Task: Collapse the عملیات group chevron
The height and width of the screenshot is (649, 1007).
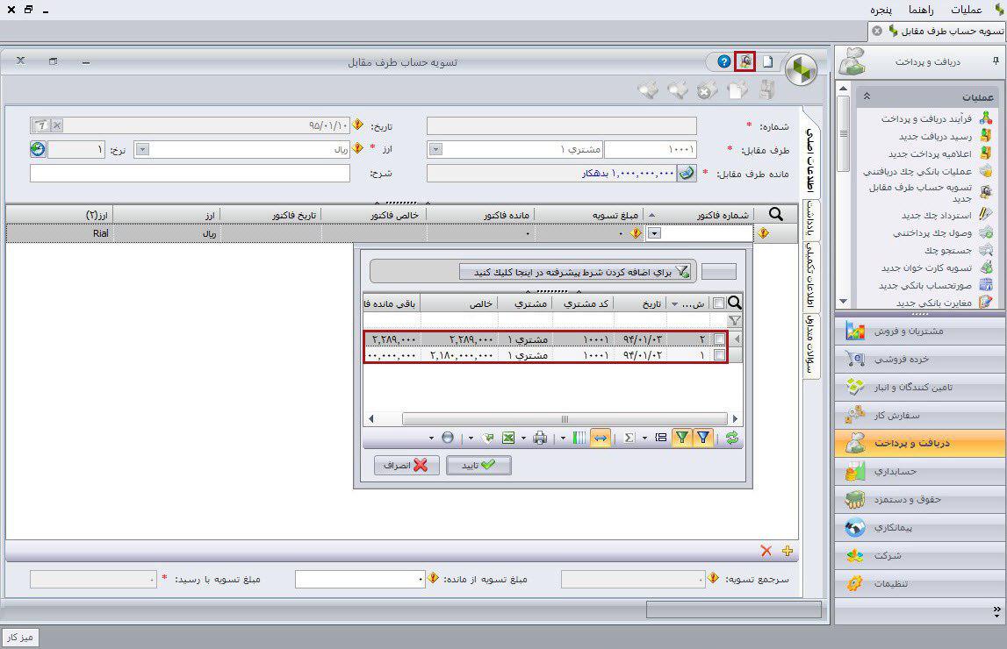Action: point(867,96)
